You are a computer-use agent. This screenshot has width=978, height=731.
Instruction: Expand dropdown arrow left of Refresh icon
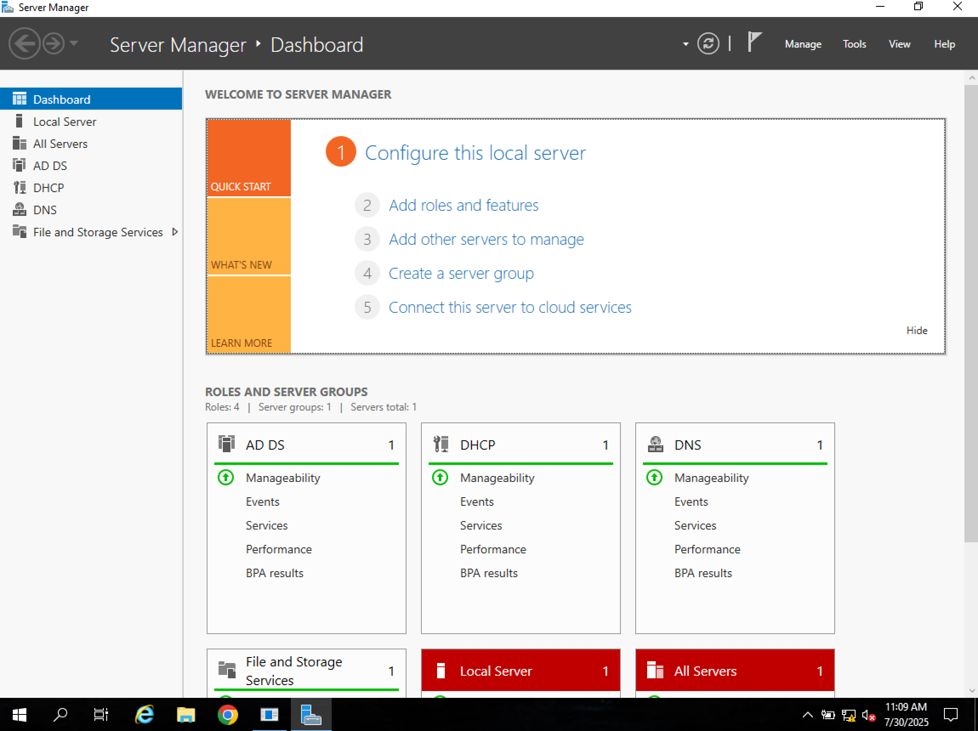coord(685,44)
